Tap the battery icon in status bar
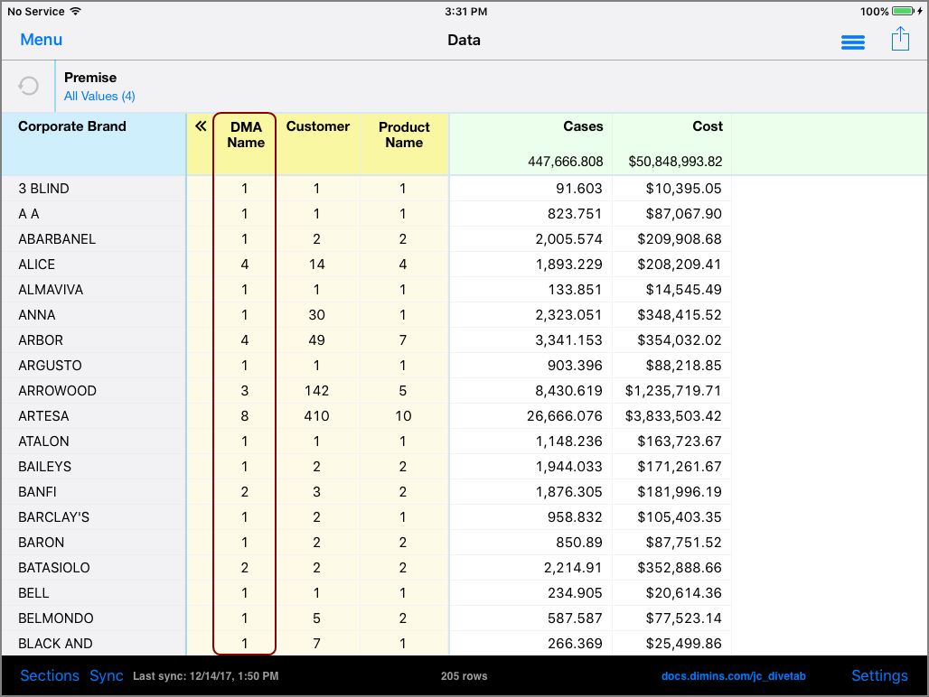Viewport: 929px width, 697px height. click(903, 12)
